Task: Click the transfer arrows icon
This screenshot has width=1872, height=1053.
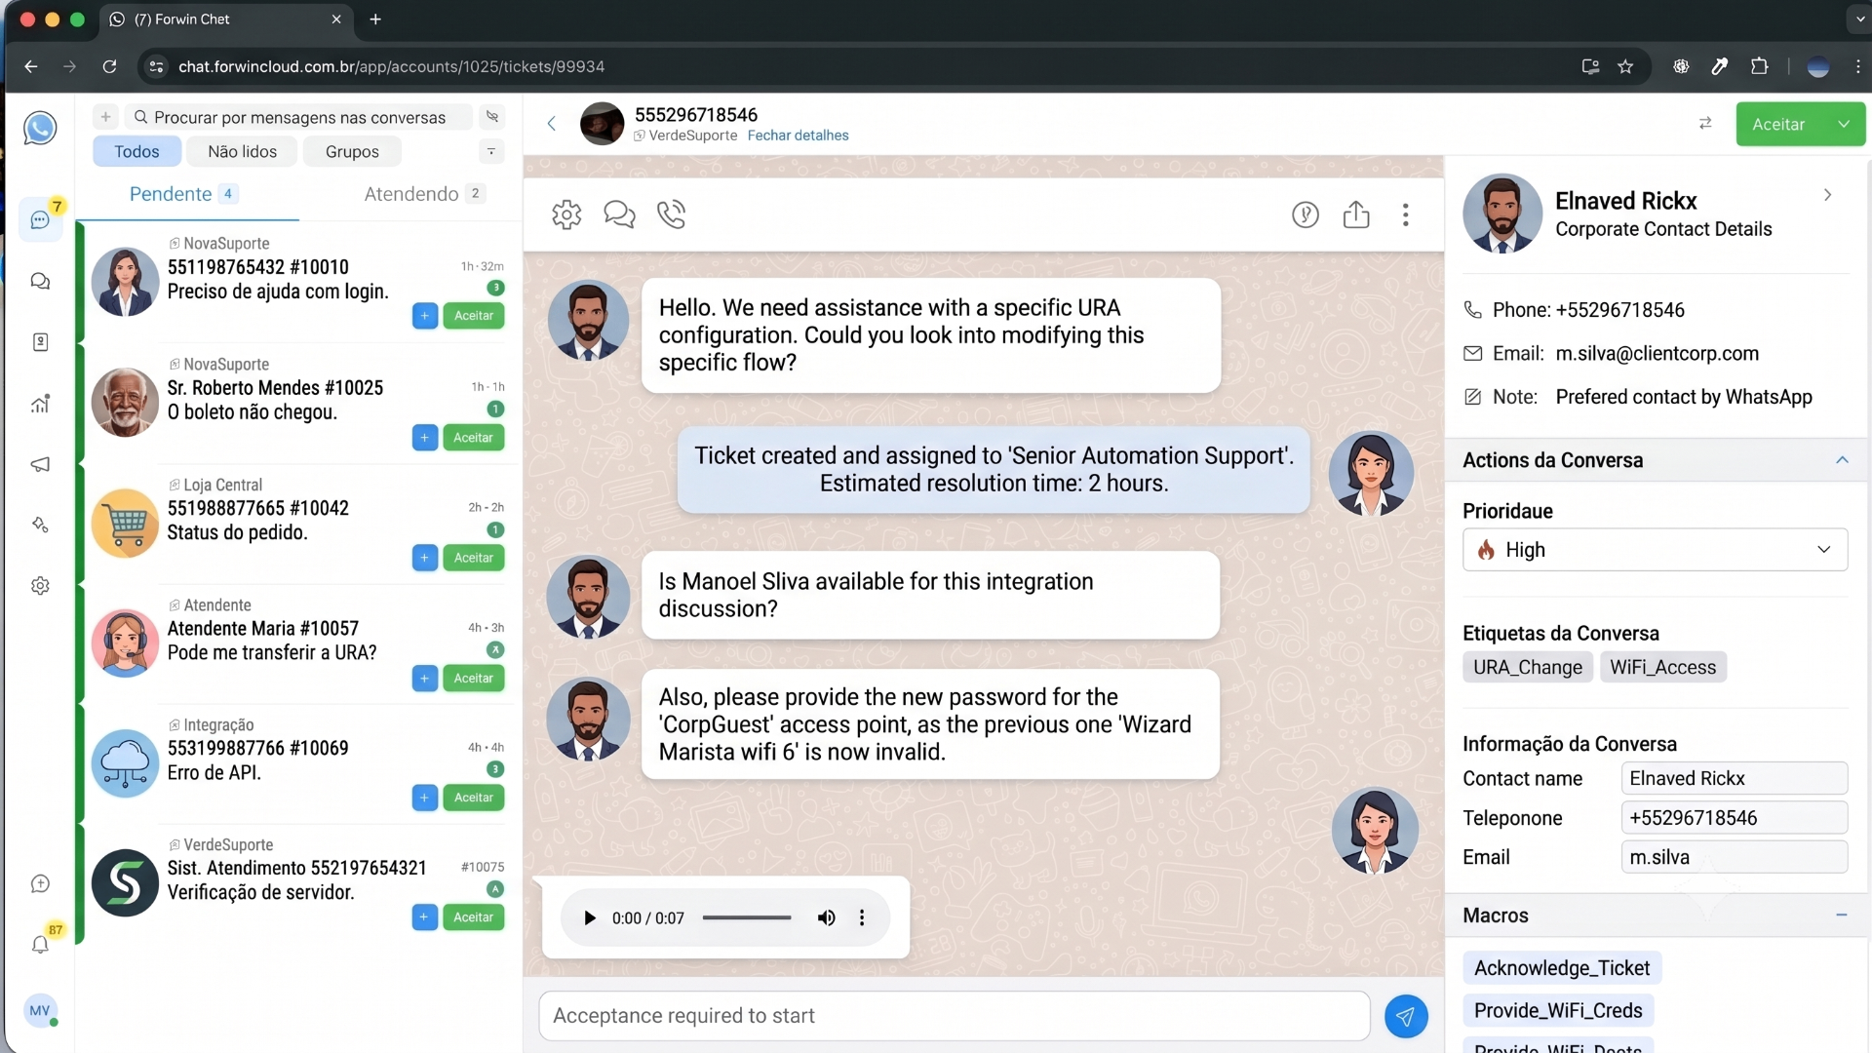Action: (1705, 123)
